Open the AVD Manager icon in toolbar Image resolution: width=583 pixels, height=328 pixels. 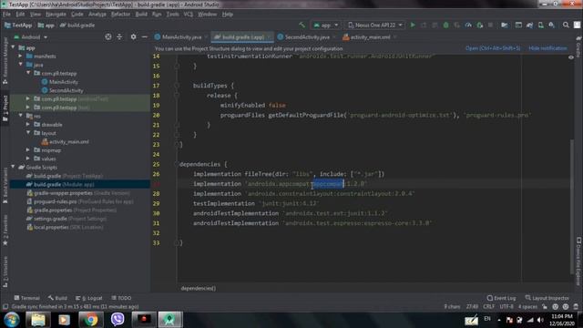pos(540,25)
